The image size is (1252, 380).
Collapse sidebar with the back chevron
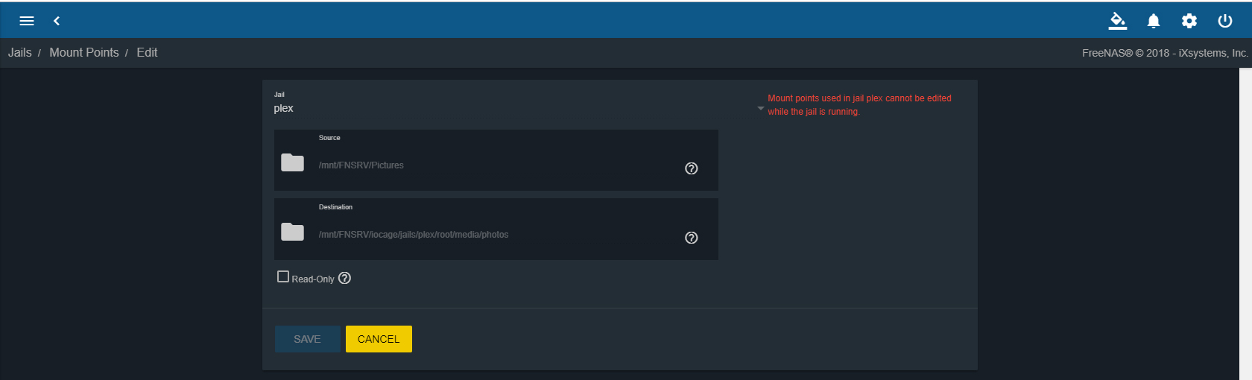coord(57,21)
